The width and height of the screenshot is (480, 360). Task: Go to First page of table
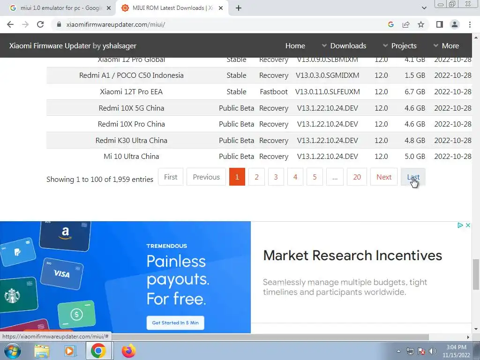171,177
